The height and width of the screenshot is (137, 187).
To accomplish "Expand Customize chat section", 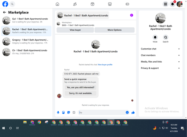I will click(160, 49).
